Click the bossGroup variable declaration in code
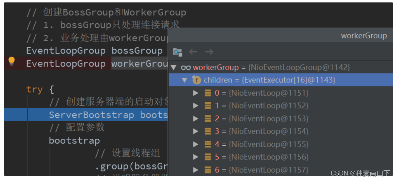The image size is (396, 180). pos(137,51)
